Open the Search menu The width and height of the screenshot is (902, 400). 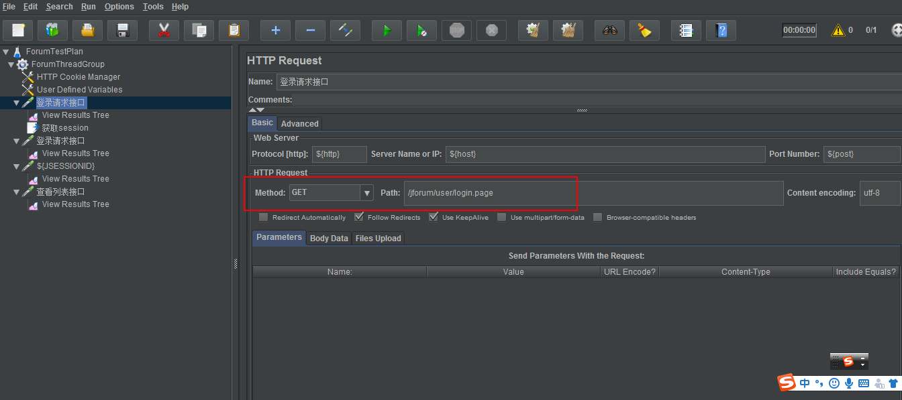[x=59, y=7]
